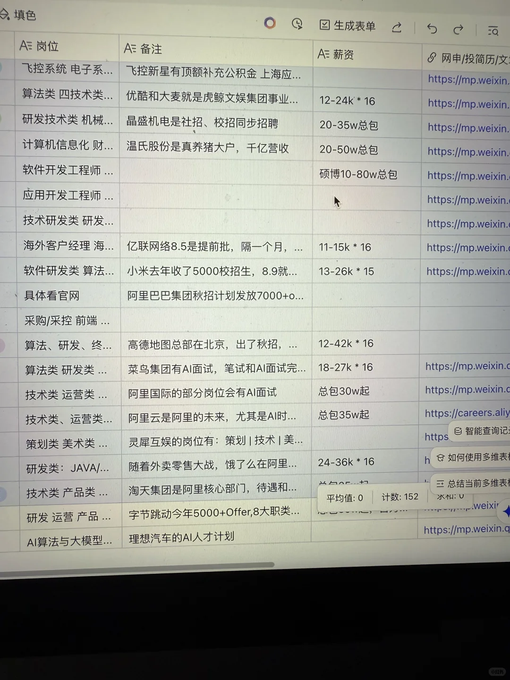510x680 pixels.
Task: Select the 总包30w起 salary cell
Action: click(x=365, y=391)
